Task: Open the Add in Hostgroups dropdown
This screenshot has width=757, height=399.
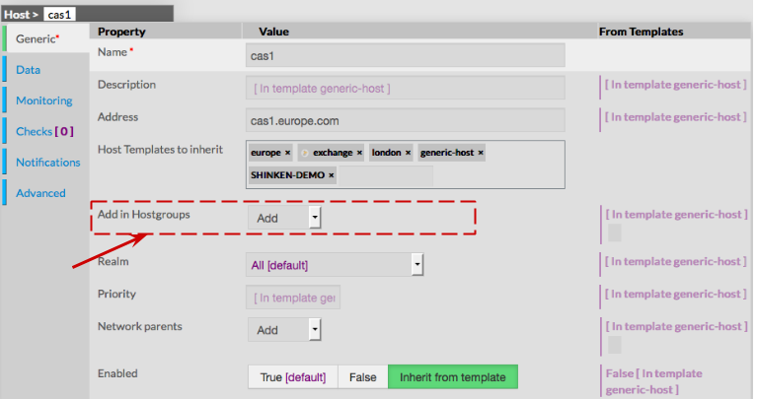Action: click(315, 218)
